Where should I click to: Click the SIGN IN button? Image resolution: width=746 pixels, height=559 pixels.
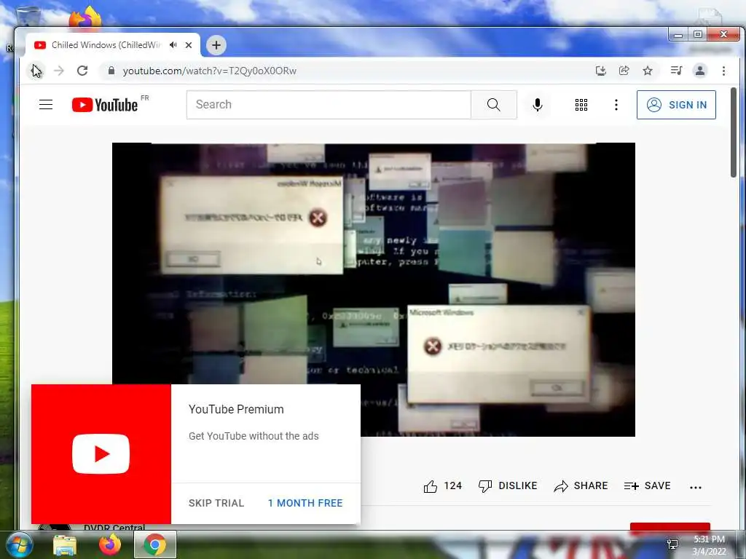click(x=676, y=105)
